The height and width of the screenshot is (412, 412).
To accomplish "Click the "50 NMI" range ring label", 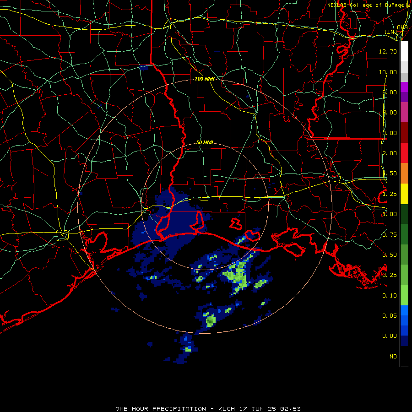I will tap(205, 142).
